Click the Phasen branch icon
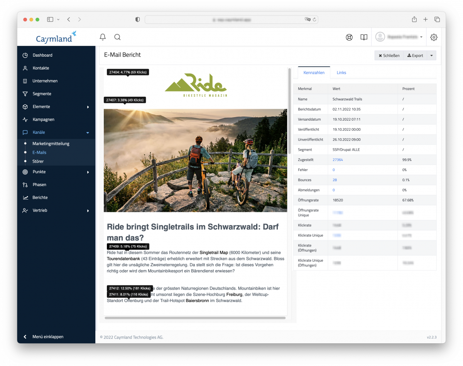This screenshot has height=366, width=463. click(25, 185)
